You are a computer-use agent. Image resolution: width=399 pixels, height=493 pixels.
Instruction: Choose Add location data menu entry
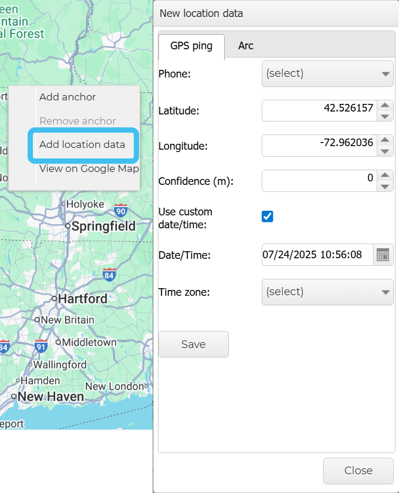(82, 144)
